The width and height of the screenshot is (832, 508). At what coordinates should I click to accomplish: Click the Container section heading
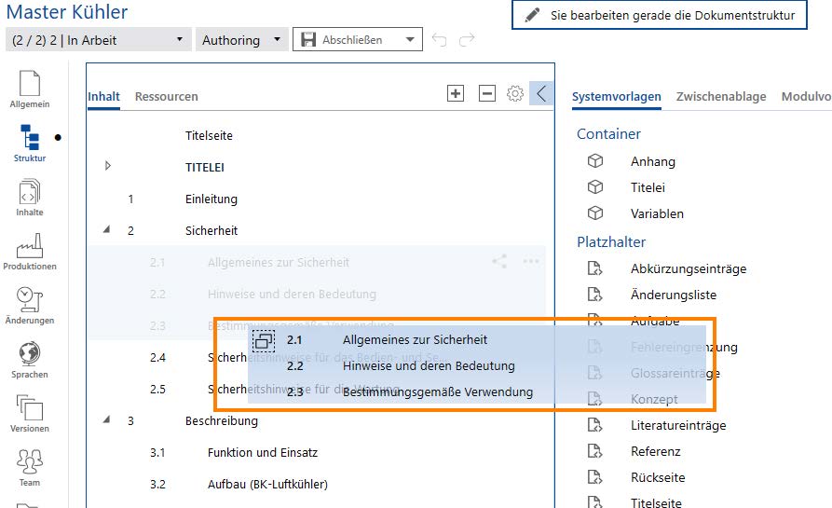coord(608,134)
